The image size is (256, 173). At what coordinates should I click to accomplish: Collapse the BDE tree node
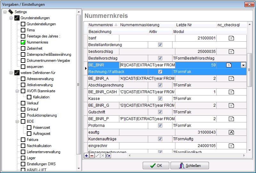17,122
